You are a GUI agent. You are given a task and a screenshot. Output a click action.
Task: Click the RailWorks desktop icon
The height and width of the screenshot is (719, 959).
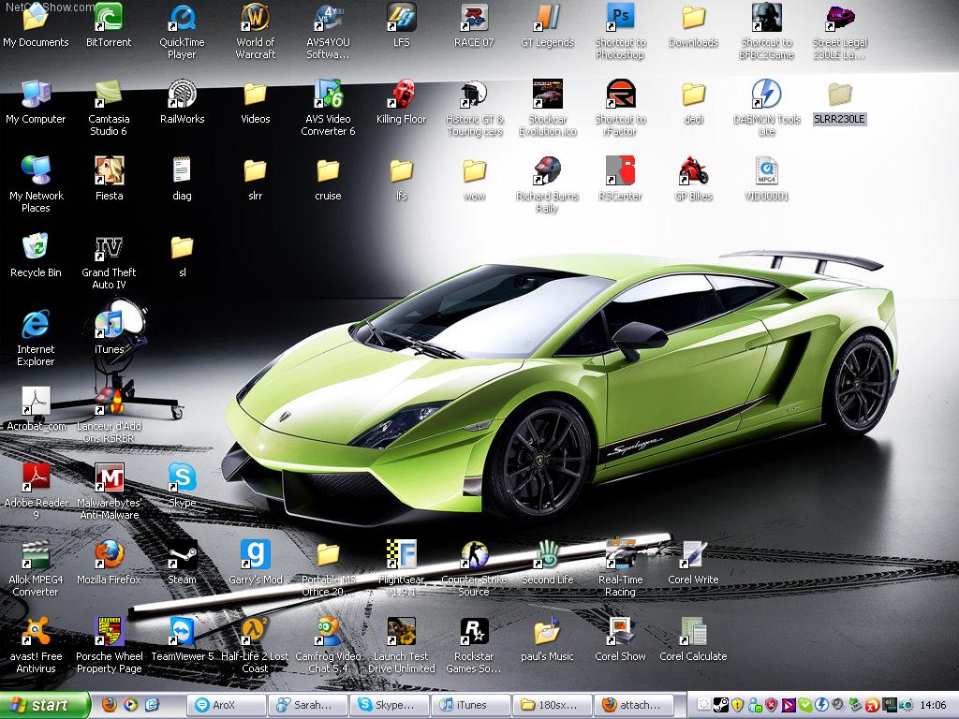point(182,95)
